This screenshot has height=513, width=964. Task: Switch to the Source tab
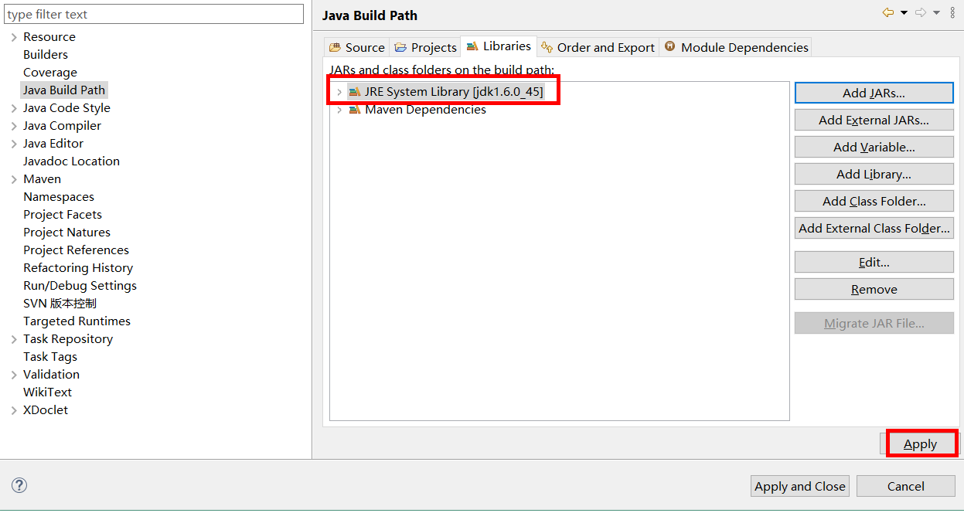coord(356,47)
